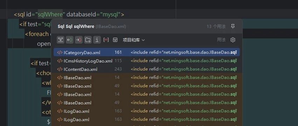Screen dimensions: 298x126
Task: Select the first IBaseDao.xml line 14 usage
Action: tap(146, 77)
